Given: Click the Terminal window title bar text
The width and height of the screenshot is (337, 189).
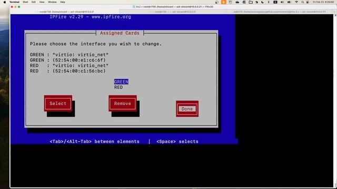Looking at the screenshot, I should point(173,7).
